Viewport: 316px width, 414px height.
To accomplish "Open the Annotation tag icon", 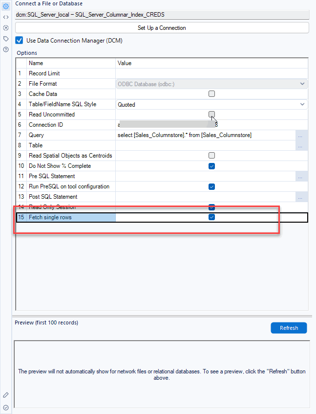I will 6,39.
